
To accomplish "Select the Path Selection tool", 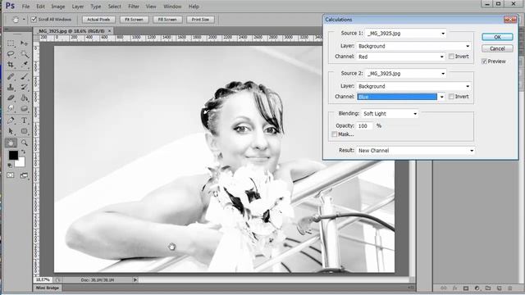I will click(x=11, y=131).
